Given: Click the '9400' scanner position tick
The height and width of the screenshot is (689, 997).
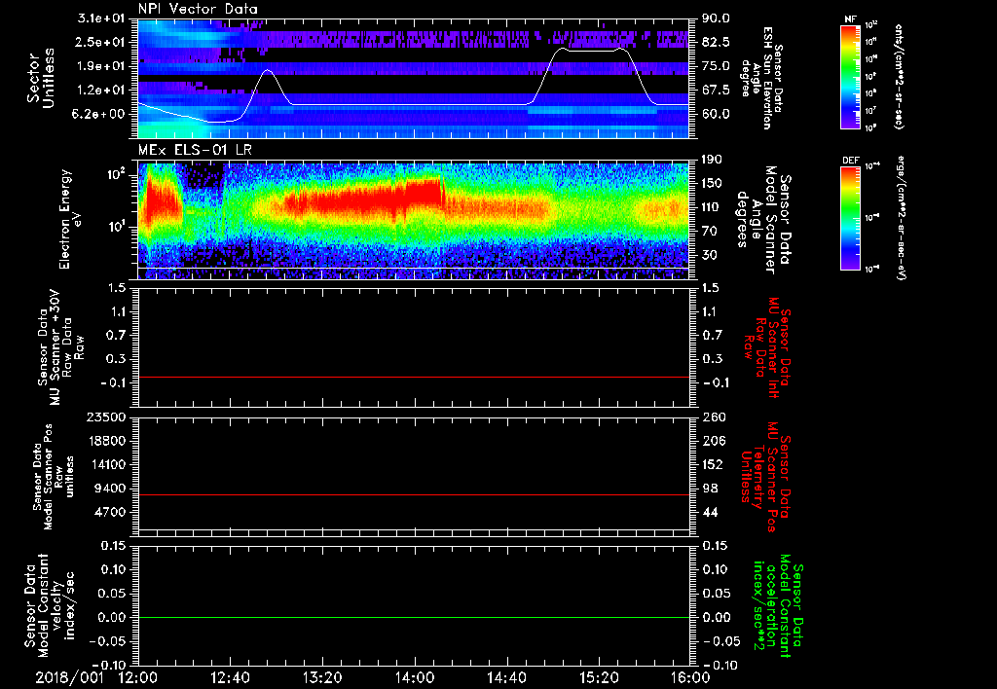Looking at the screenshot, I should [x=111, y=489].
